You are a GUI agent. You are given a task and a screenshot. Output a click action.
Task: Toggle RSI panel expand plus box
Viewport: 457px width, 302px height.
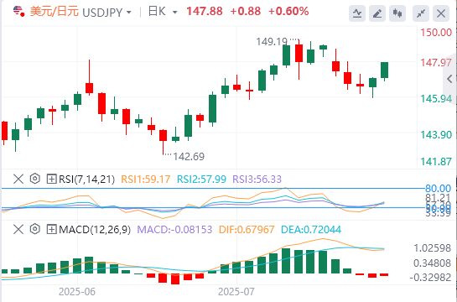click(x=51, y=179)
